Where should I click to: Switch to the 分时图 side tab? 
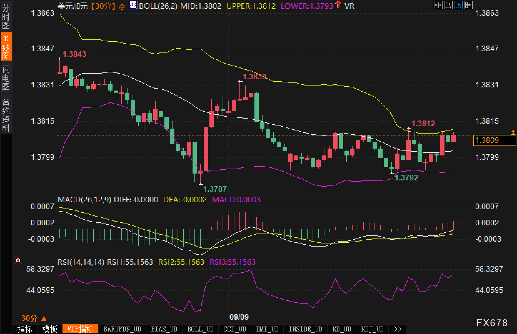tap(6, 17)
